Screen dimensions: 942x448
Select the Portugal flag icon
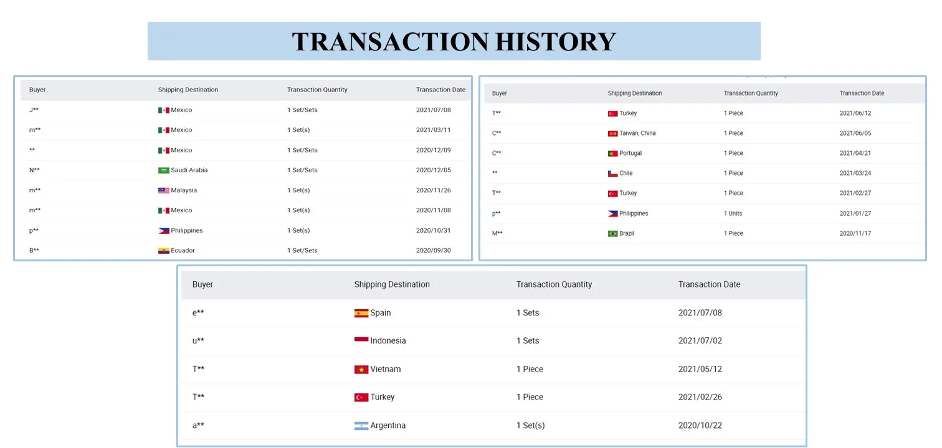coord(613,153)
